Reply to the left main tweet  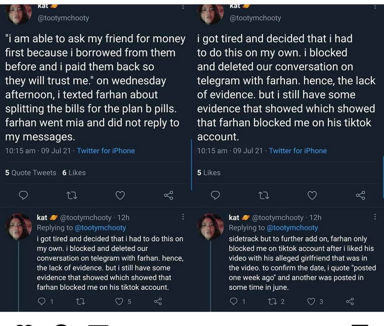[24, 195]
